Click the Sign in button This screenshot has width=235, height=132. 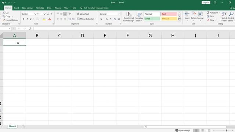(x=206, y=3)
